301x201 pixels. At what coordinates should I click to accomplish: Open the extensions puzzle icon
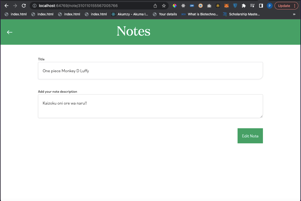point(243,6)
